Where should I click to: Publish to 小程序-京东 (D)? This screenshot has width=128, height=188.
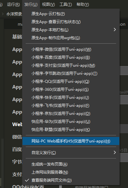point(71,114)
